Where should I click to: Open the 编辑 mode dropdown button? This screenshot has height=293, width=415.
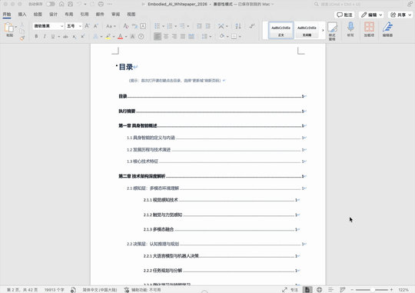click(371, 15)
